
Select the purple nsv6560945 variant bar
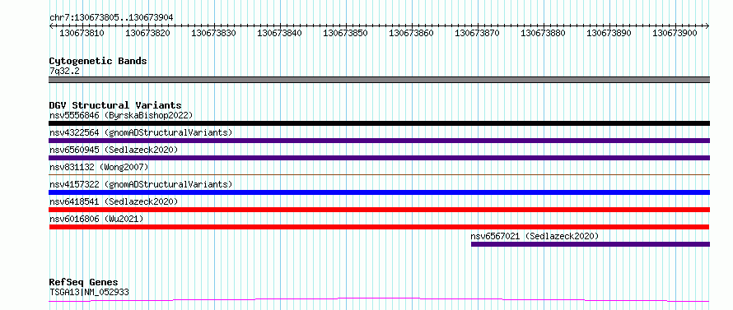pos(380,158)
